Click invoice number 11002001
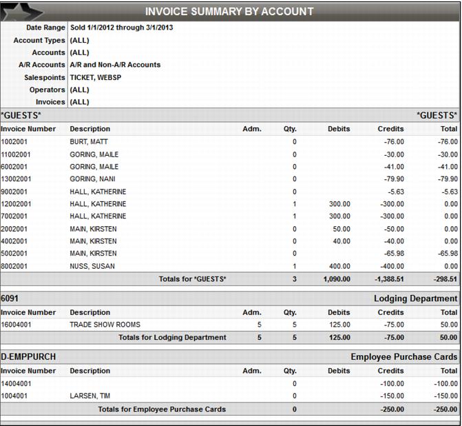 click(16, 154)
